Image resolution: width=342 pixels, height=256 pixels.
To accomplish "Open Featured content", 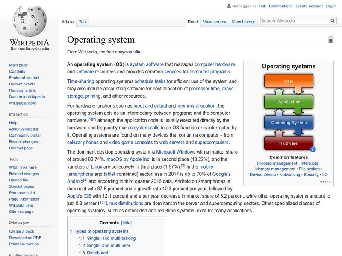I will [24, 78].
